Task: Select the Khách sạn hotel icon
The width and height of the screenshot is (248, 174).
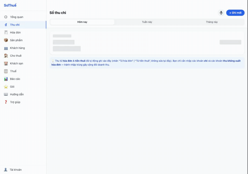Action: (6, 63)
